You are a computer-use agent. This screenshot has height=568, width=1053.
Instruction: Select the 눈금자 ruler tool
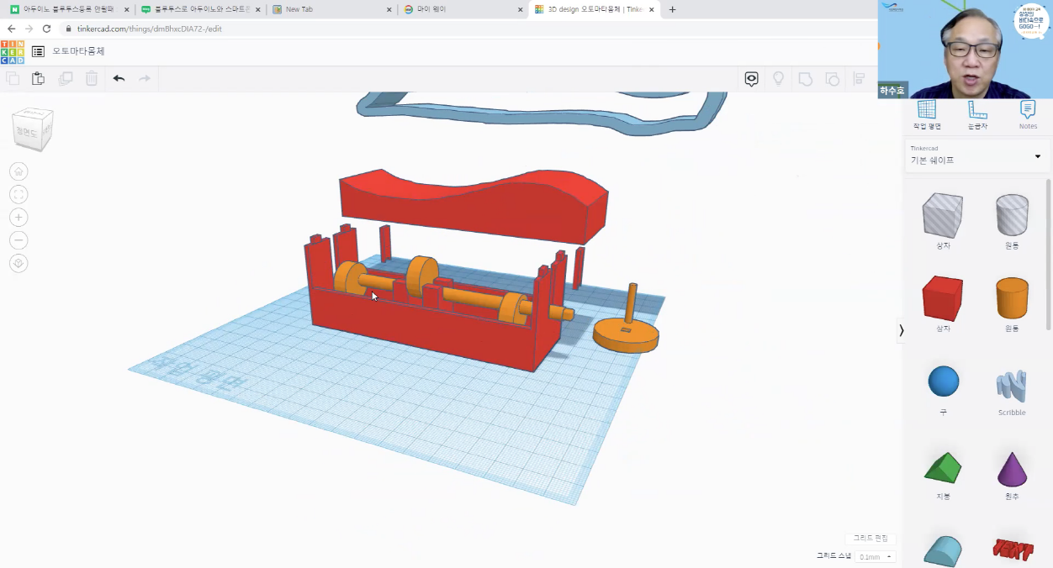pos(977,115)
